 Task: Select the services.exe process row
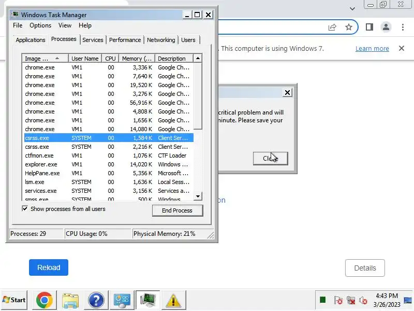(109, 191)
